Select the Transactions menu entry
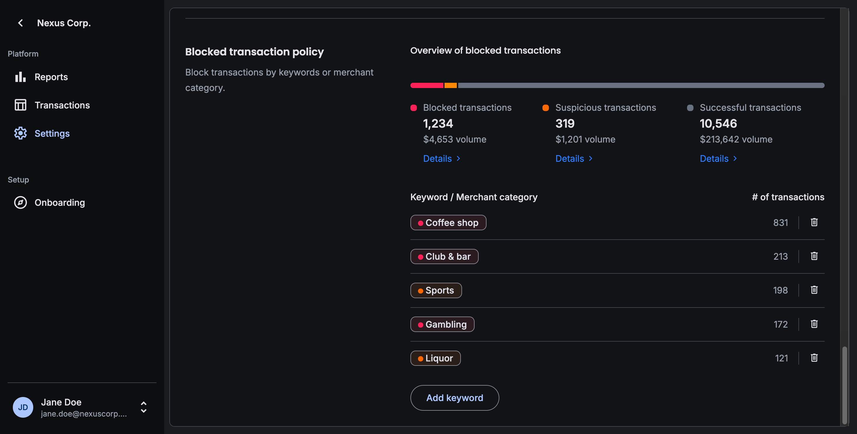 click(x=62, y=105)
